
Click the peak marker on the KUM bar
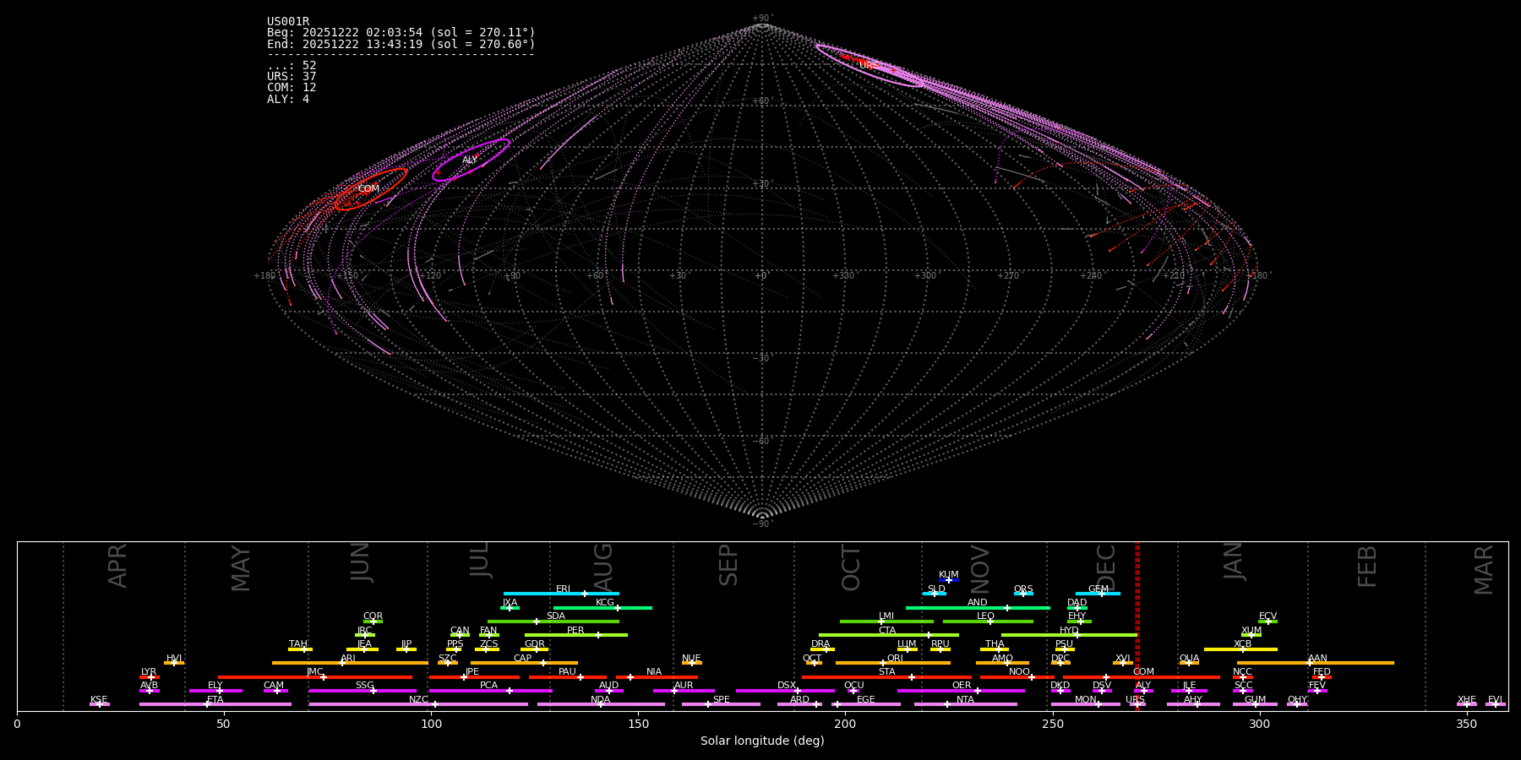[x=948, y=580]
